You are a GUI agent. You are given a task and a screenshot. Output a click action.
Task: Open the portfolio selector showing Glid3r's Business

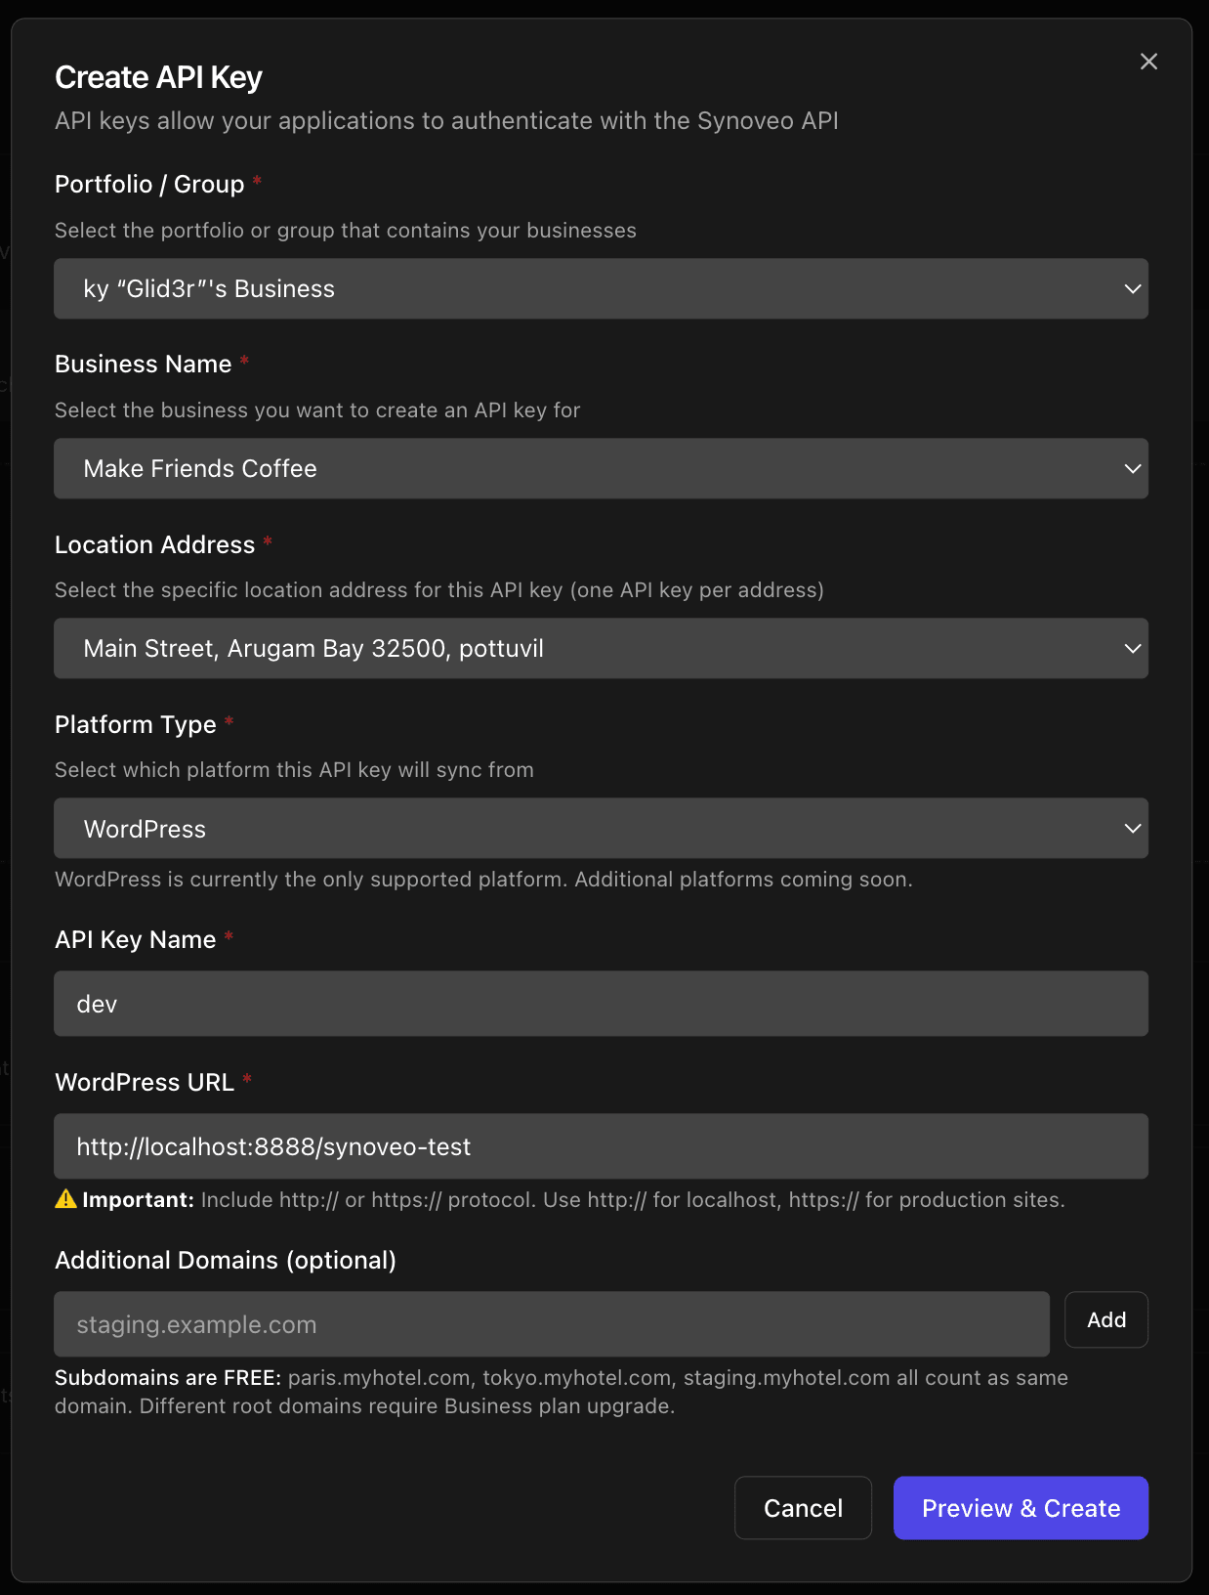[601, 288]
